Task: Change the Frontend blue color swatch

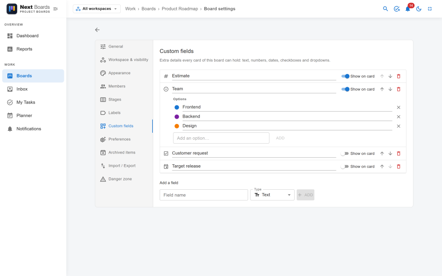Action: [x=177, y=107]
